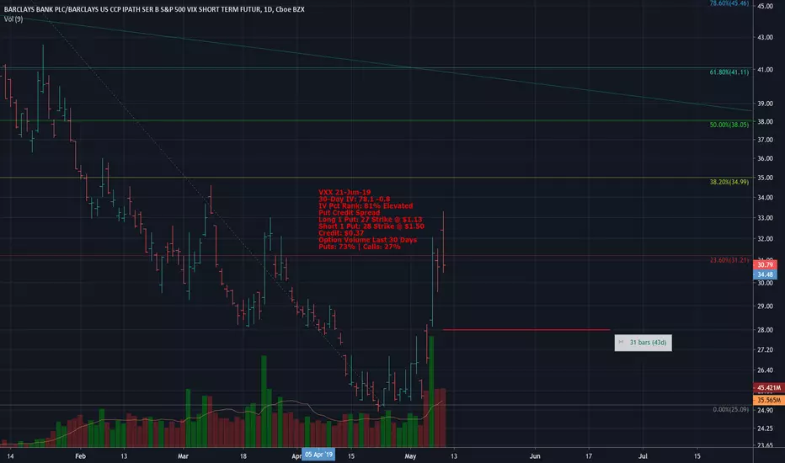Image resolution: width=785 pixels, height=463 pixels.
Task: Click the 39.00 price axis label
Action: [765, 104]
